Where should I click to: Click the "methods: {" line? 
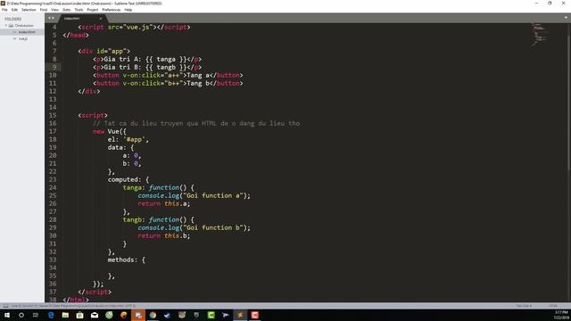tap(127, 259)
